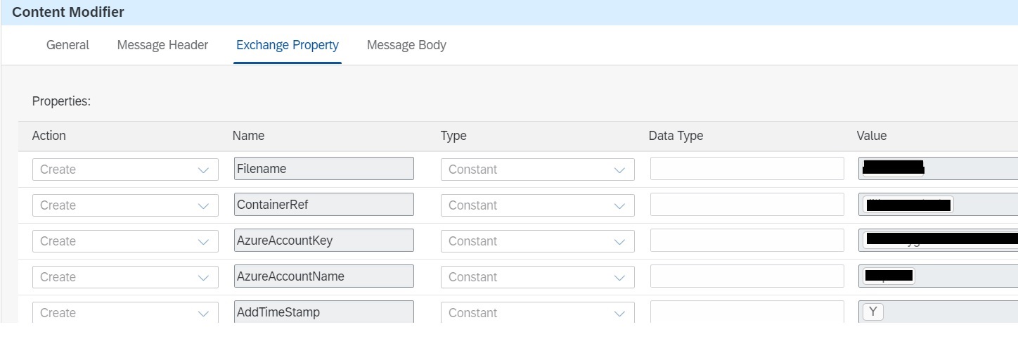1018x339 pixels.
Task: Go to the Message Body tab
Action: point(406,45)
